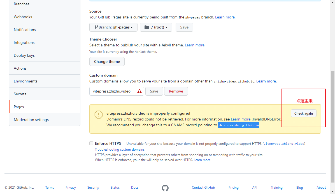335x194 pixels.
Task: Open Docs footer link
Action: 135,188
